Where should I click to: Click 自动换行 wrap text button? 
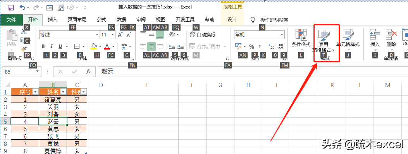(x=203, y=34)
